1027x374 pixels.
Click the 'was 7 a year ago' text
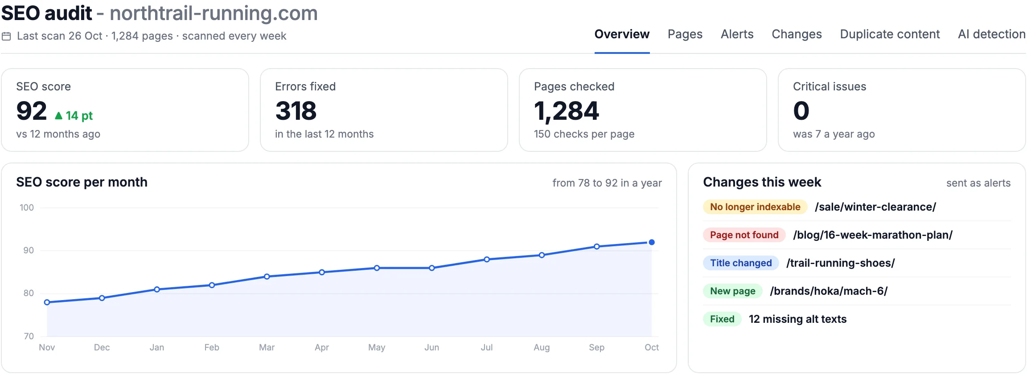tap(834, 134)
